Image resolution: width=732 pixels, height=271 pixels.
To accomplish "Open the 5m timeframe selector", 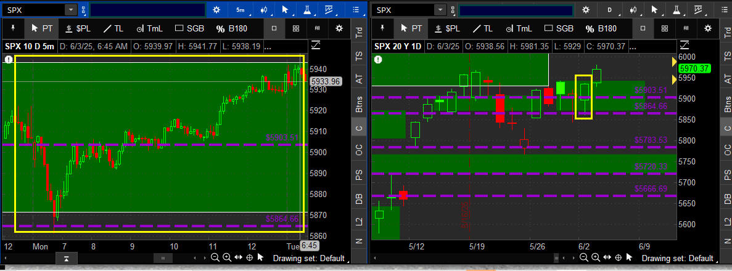I will click(240, 9).
